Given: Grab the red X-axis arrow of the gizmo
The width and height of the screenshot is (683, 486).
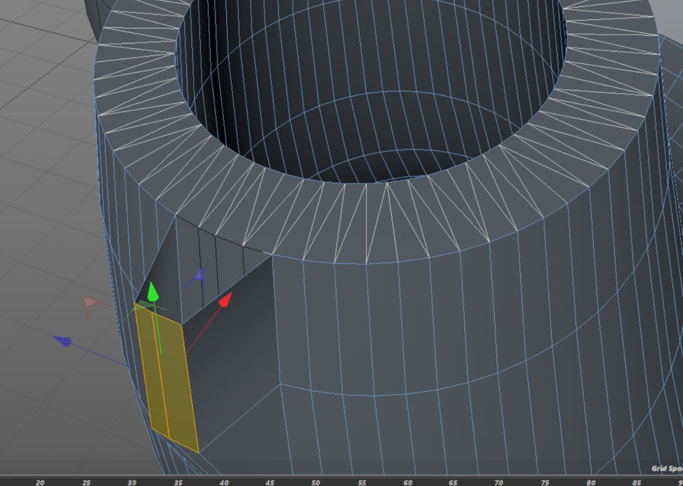Looking at the screenshot, I should point(226,299).
